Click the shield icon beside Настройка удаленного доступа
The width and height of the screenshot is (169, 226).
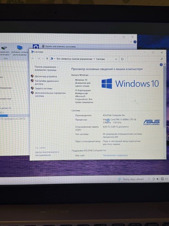(32, 81)
